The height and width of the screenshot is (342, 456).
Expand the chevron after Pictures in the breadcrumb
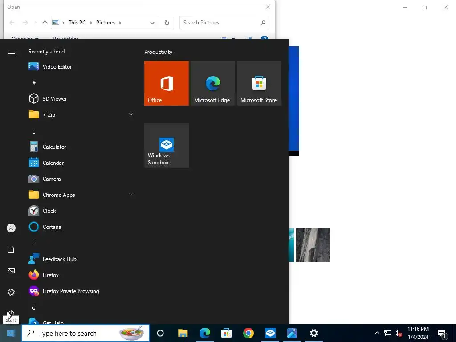[x=120, y=23]
